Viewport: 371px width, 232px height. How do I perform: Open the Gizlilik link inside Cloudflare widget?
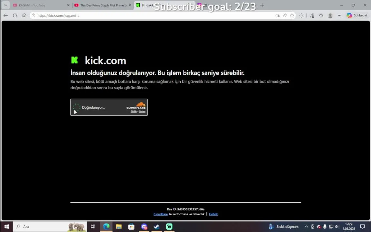[134, 111]
